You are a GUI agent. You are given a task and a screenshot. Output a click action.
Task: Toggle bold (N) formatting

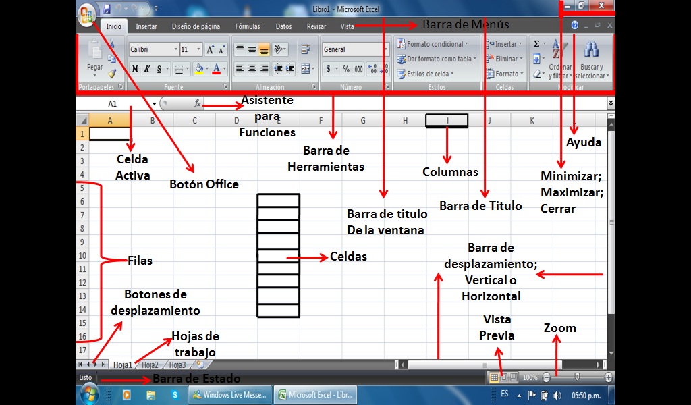point(136,67)
